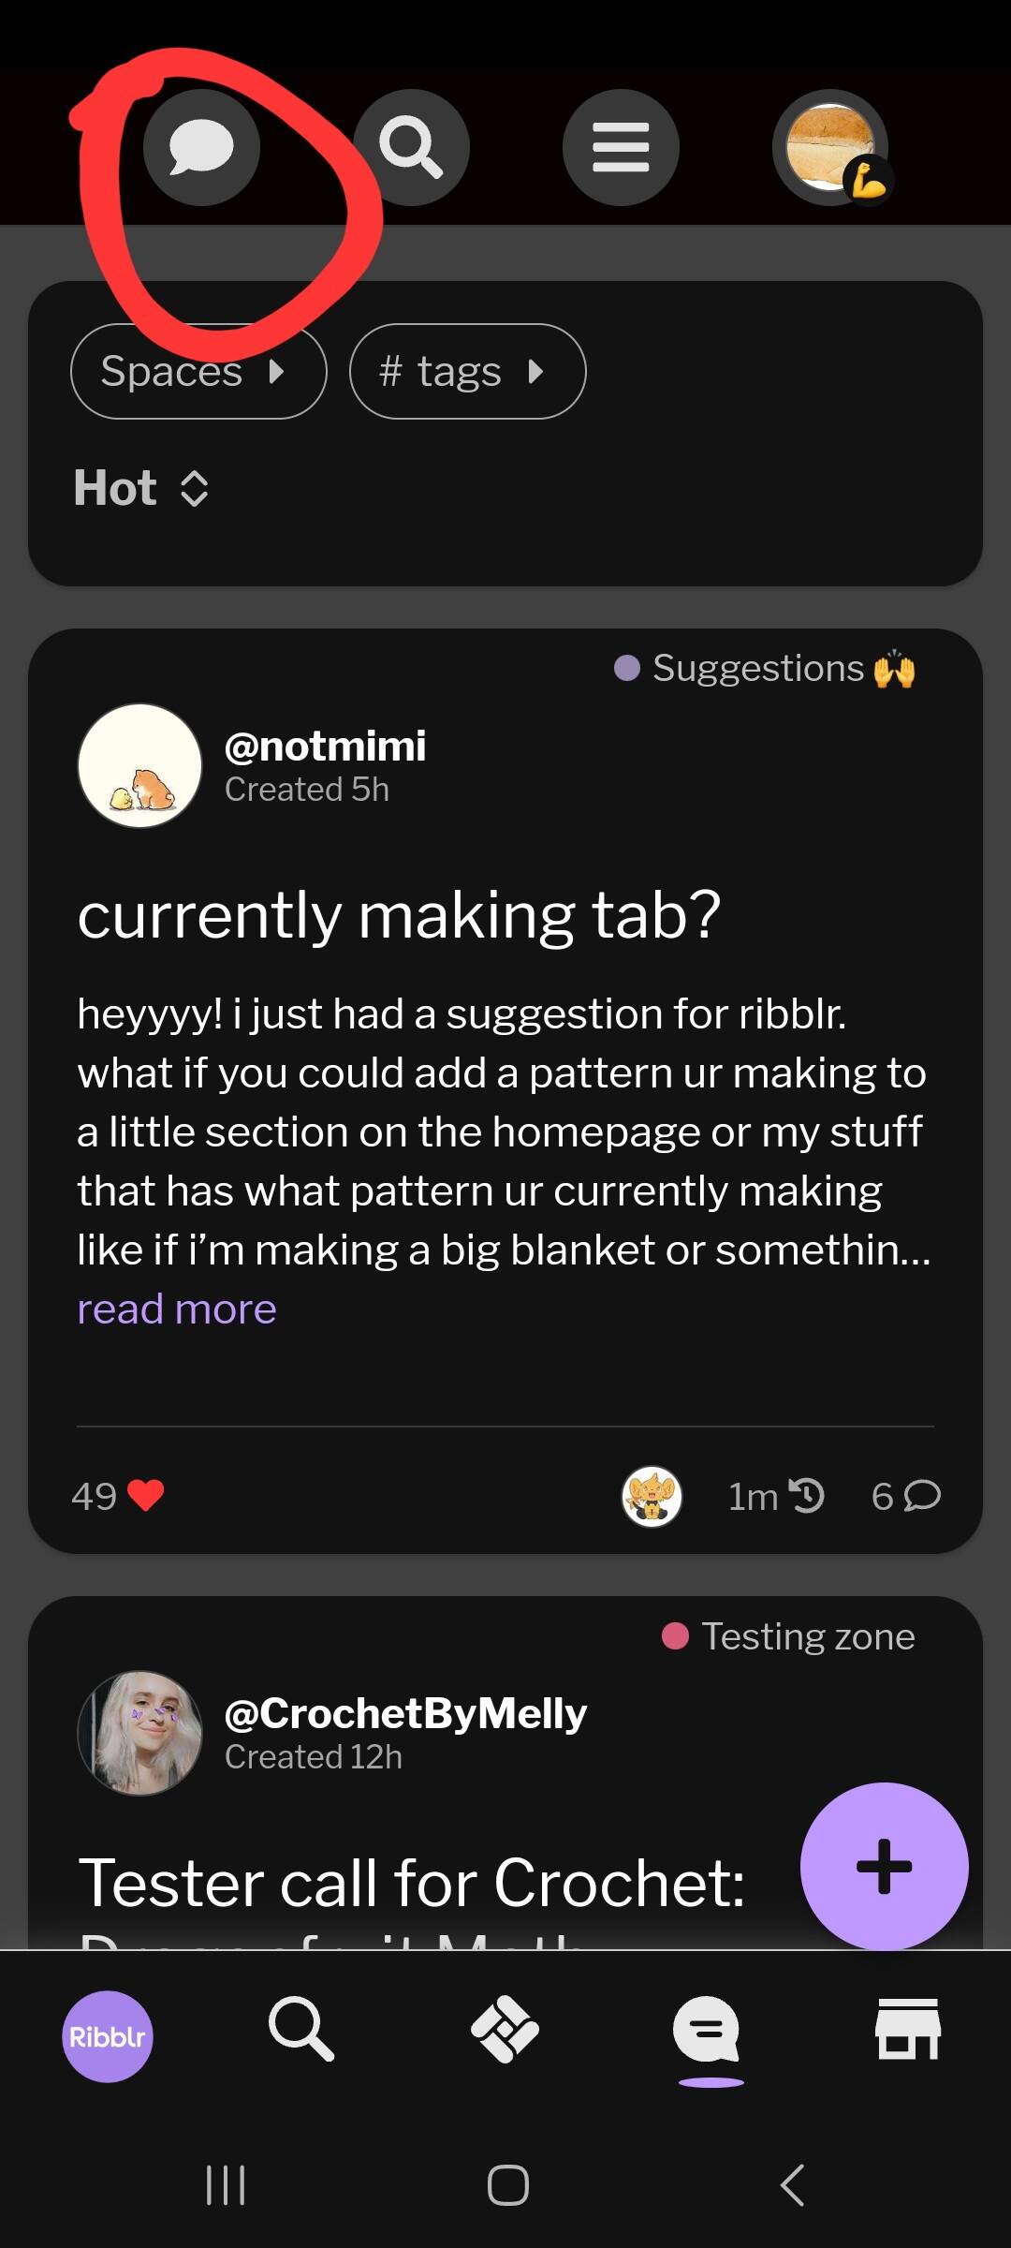Open the Testing zone space label
The image size is (1011, 2248).
[x=788, y=1636]
